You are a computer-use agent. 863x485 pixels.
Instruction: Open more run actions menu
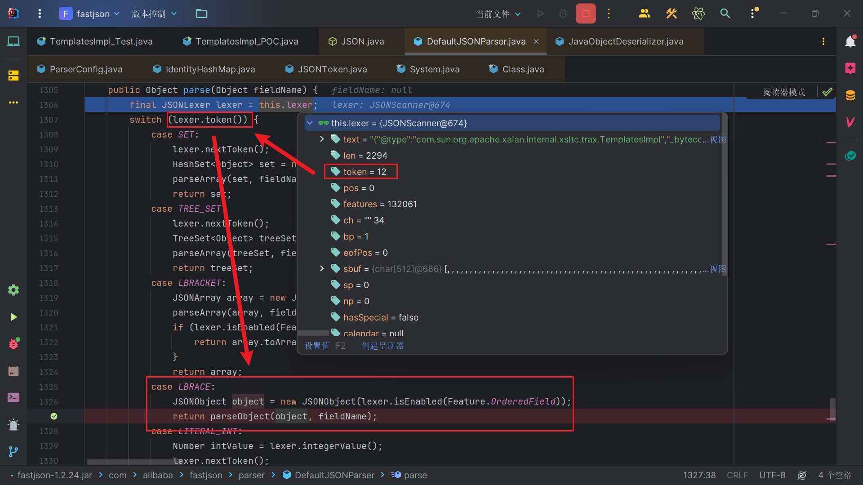pyautogui.click(x=609, y=13)
